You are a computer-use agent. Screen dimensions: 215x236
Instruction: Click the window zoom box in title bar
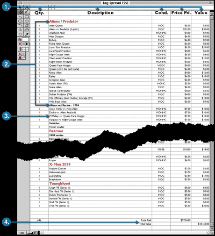[210, 3]
